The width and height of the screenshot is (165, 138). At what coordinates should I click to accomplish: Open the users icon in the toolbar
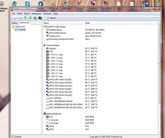point(35,18)
